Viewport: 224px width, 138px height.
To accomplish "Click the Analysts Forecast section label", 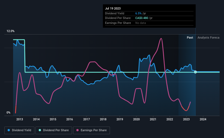I will click(x=208, y=37).
